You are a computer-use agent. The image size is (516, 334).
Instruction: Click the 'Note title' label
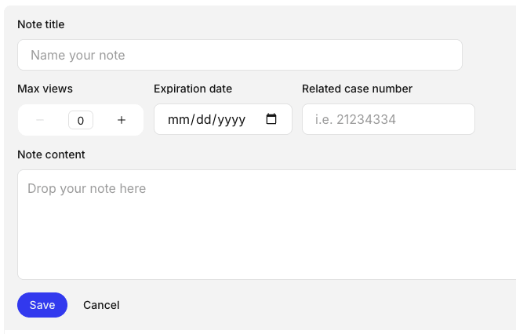[41, 24]
